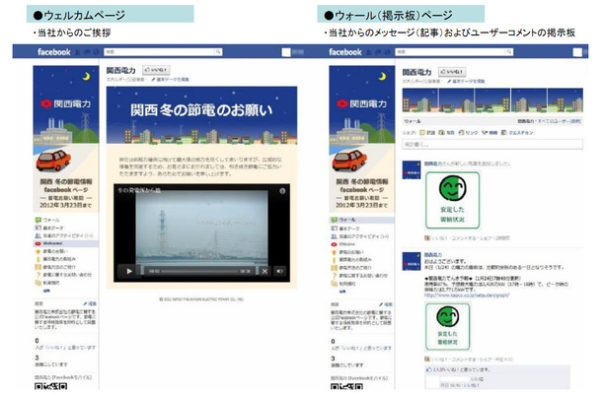Click the wall post text box
The image size is (602, 394).
tap(492, 144)
